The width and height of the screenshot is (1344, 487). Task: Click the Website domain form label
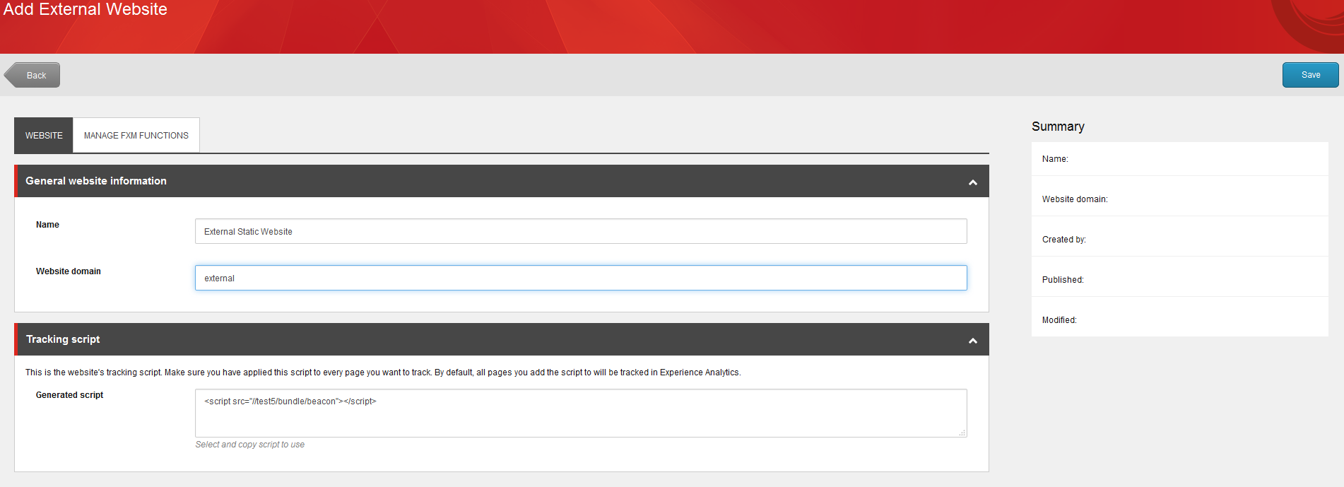coord(69,271)
